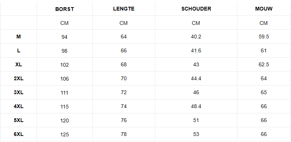291x142 pixels.
Task: Select the L size row label
Action: point(18,50)
